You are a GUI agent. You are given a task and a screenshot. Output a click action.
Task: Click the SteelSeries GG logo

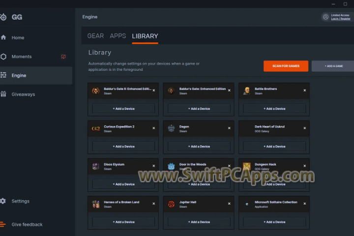(3, 17)
